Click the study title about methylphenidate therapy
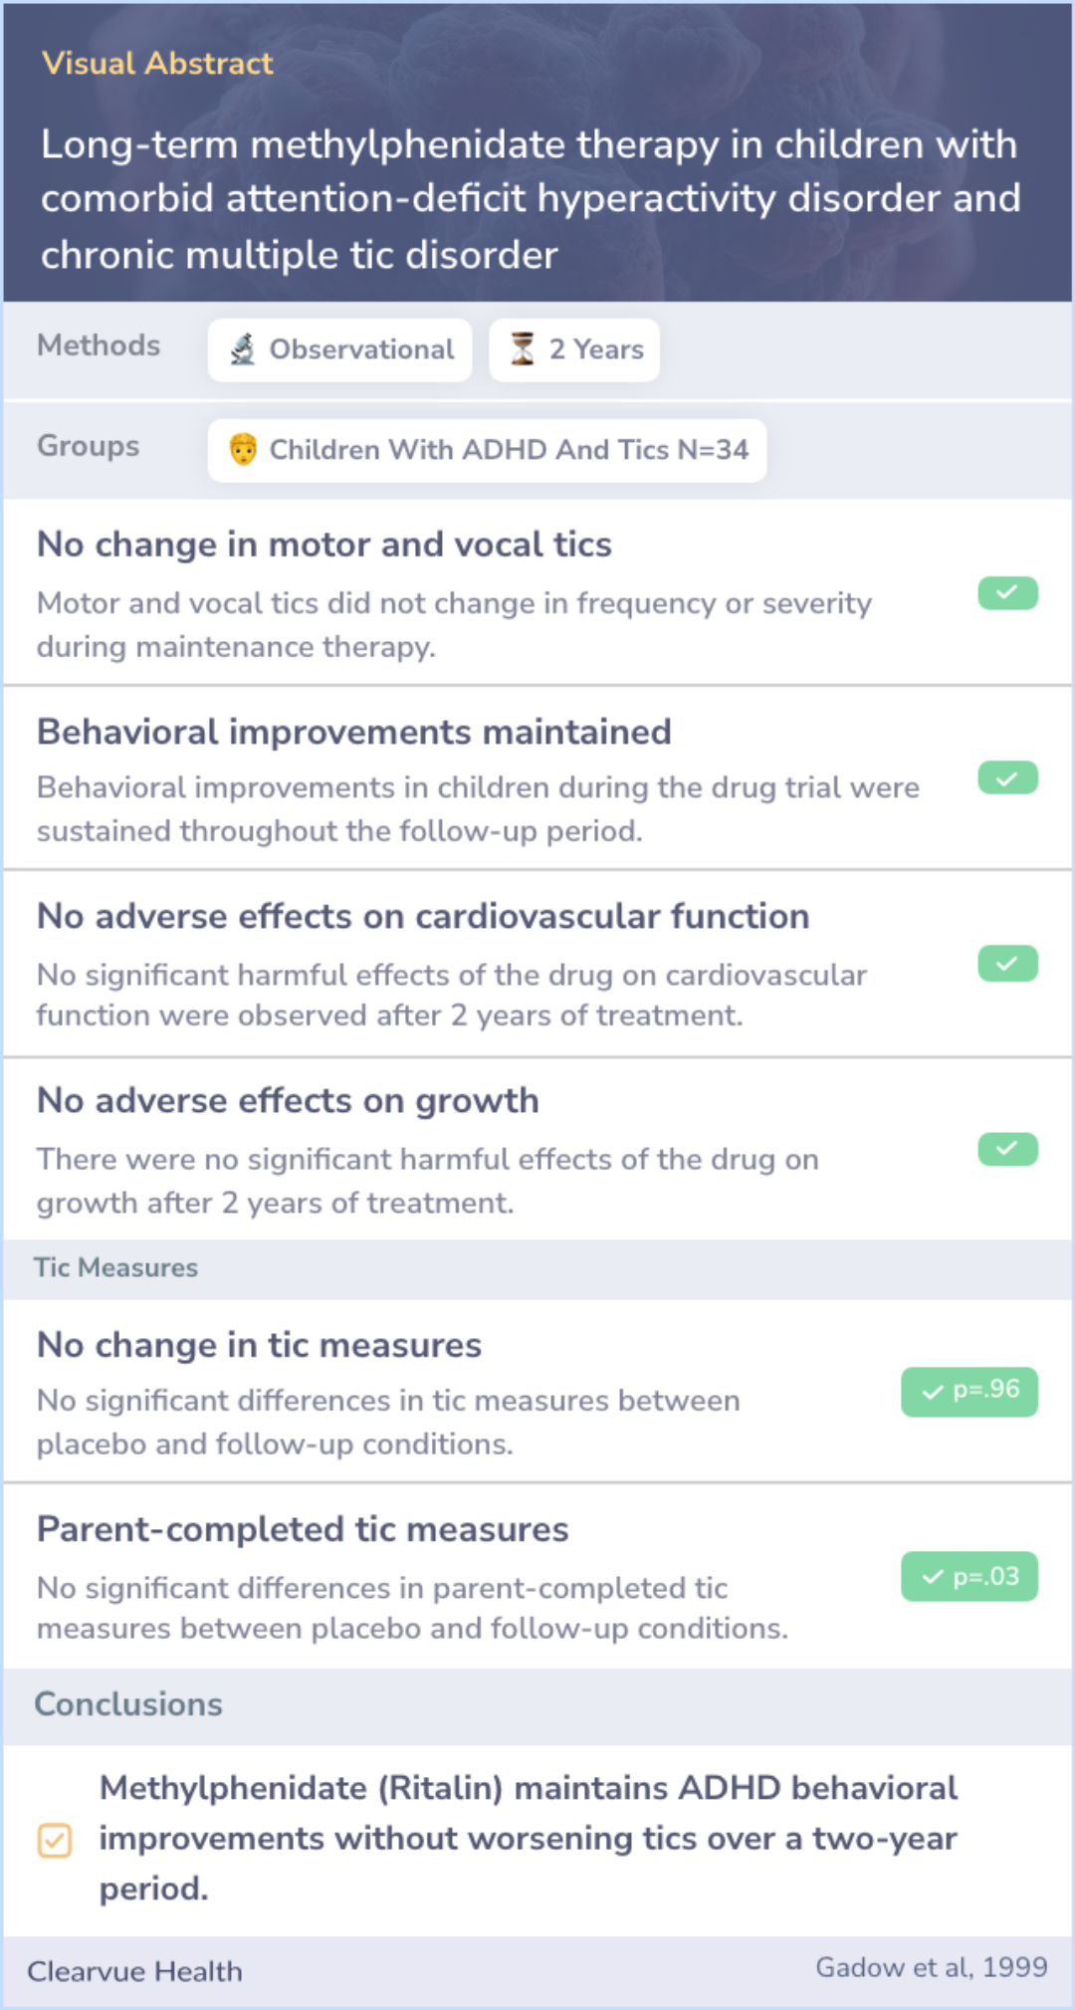Image resolution: width=1075 pixels, height=2010 pixels. click(531, 199)
